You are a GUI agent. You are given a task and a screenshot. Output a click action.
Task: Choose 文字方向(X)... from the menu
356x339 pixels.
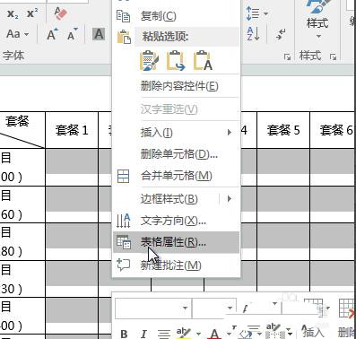177,221
